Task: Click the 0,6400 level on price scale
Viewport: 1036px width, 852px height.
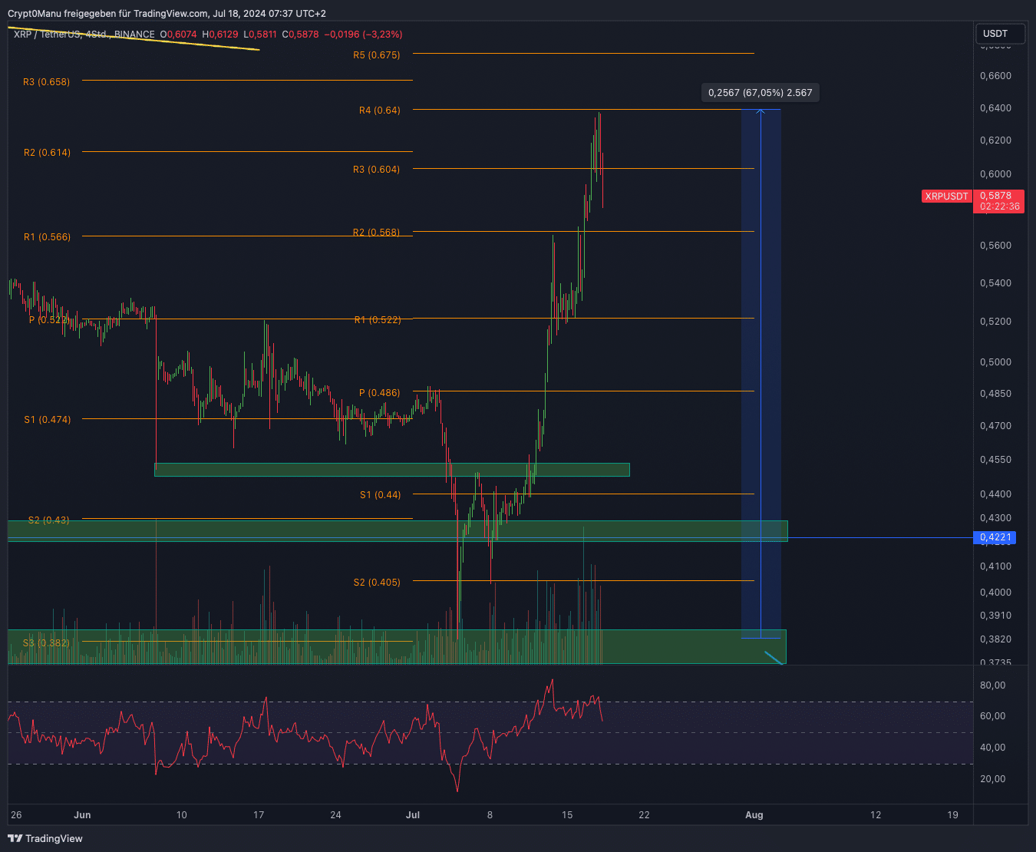Action: (x=995, y=108)
